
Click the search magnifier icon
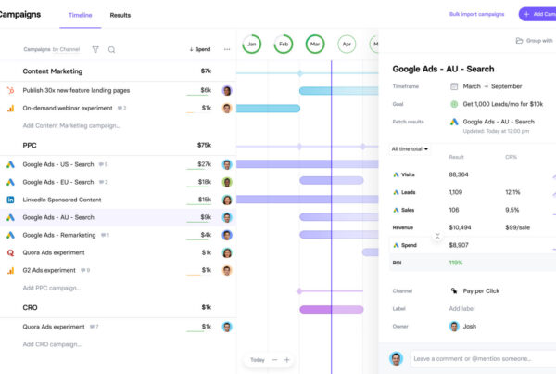[111, 50]
